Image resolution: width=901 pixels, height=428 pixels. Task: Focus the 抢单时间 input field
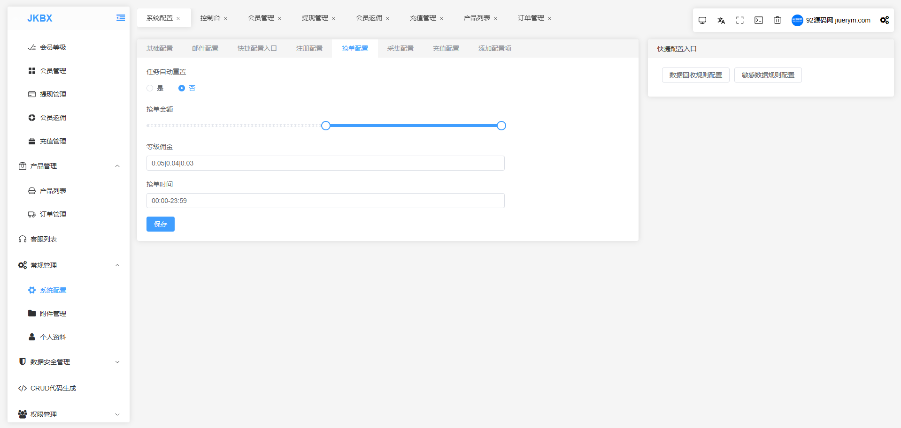pyautogui.click(x=325, y=201)
